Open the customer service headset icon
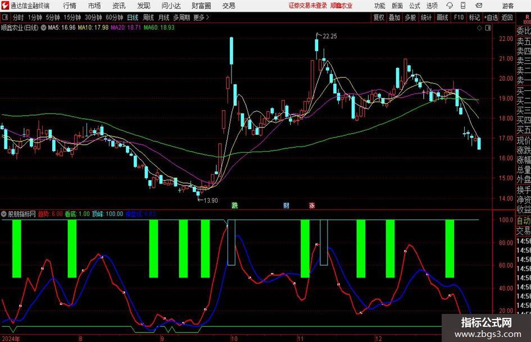531x342 pixels. click(450, 6)
